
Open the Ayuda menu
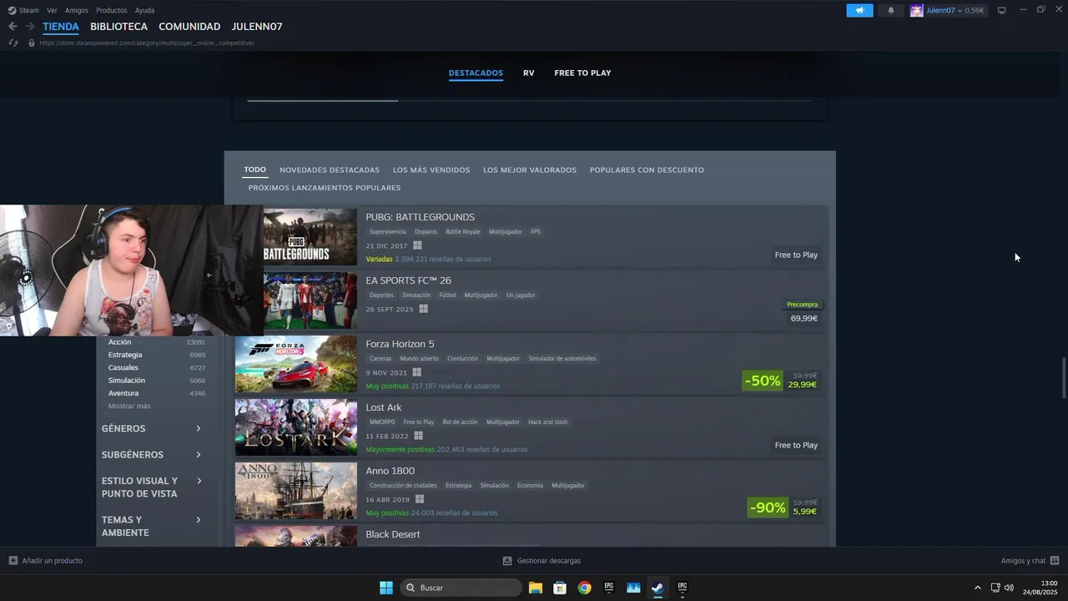(144, 10)
